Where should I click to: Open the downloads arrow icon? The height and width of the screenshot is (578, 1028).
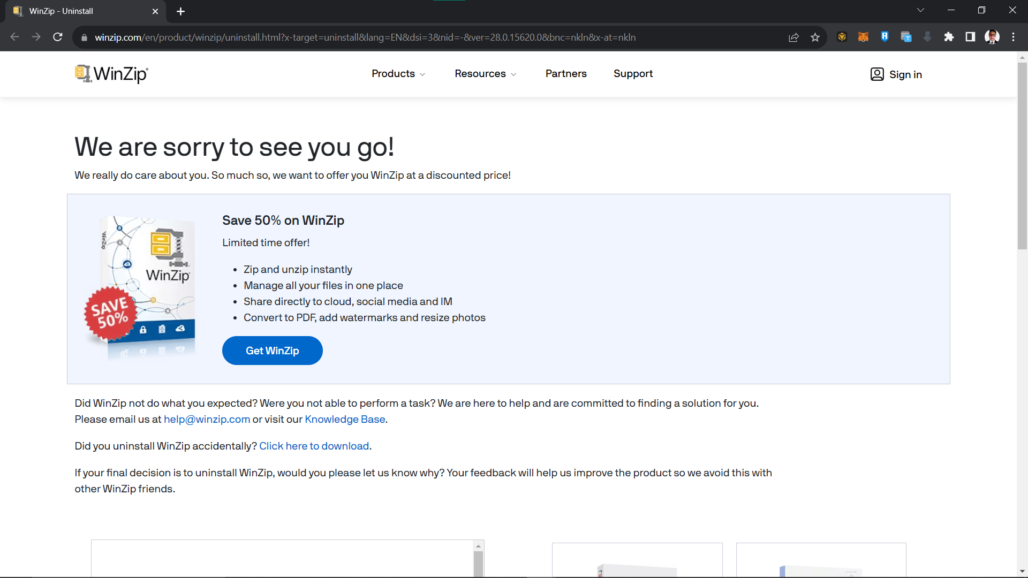point(927,37)
